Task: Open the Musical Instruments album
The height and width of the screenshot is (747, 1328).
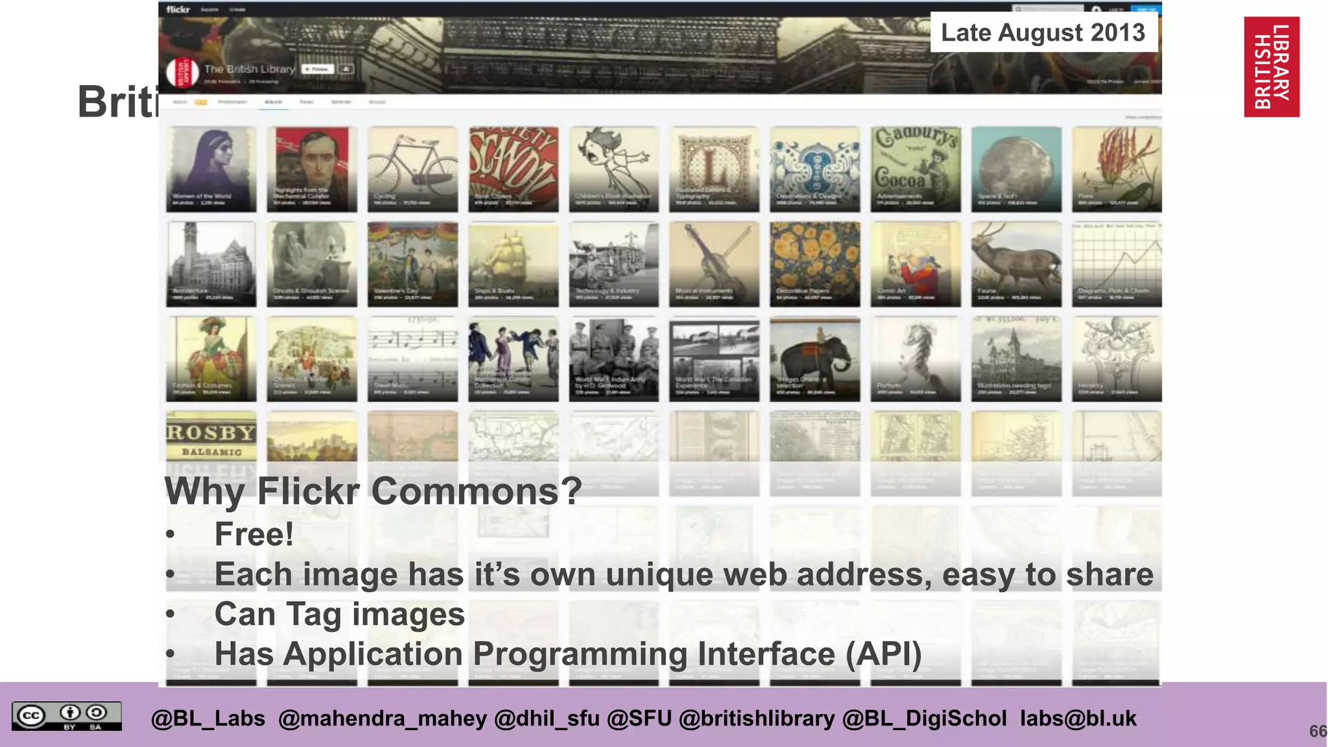Action: [x=715, y=264]
